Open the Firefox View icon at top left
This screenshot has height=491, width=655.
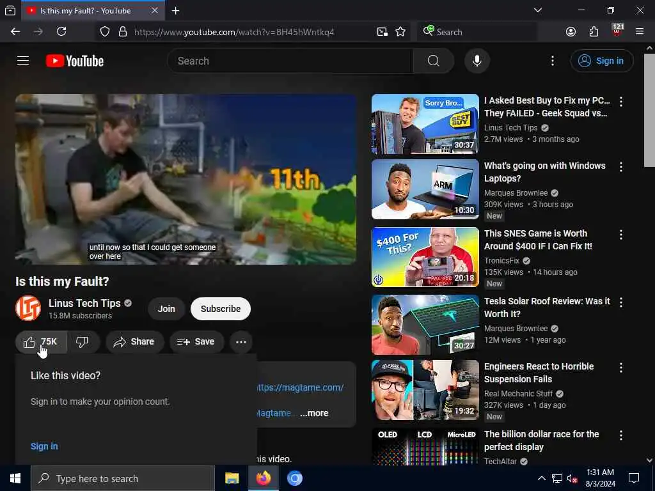pos(10,11)
